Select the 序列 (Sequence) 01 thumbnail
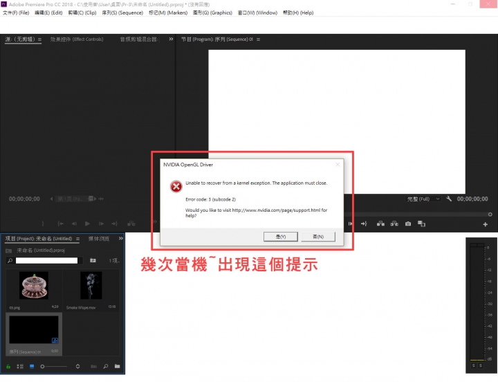This screenshot has height=382, width=498. tap(34, 329)
